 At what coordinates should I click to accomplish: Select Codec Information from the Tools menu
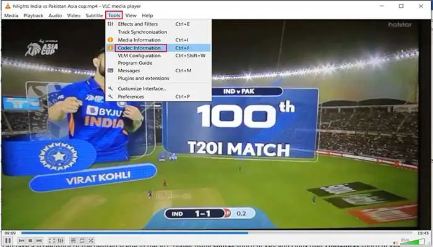pyautogui.click(x=139, y=48)
